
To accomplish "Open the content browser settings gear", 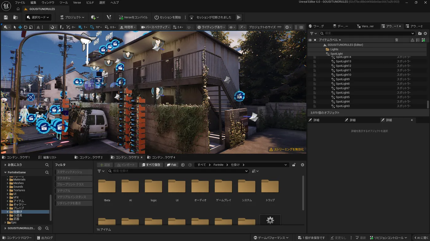I will pos(303,165).
